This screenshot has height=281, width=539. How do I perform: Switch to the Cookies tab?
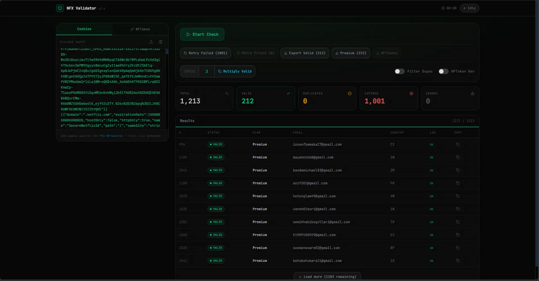coord(84,29)
